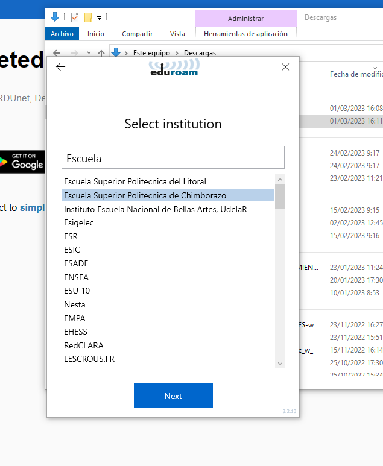Close the eduroam installer dialog

tap(285, 67)
